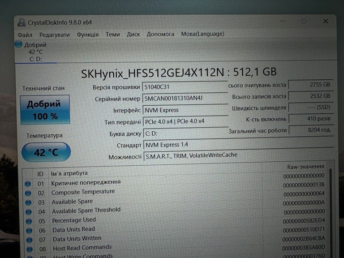This screenshot has height=258, width=344.
Task: Click the status icon for Percentage Used row
Action: pos(29,221)
